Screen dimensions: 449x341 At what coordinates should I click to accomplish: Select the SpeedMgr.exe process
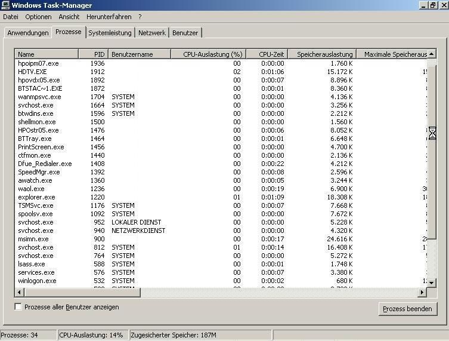pyautogui.click(x=221, y=172)
